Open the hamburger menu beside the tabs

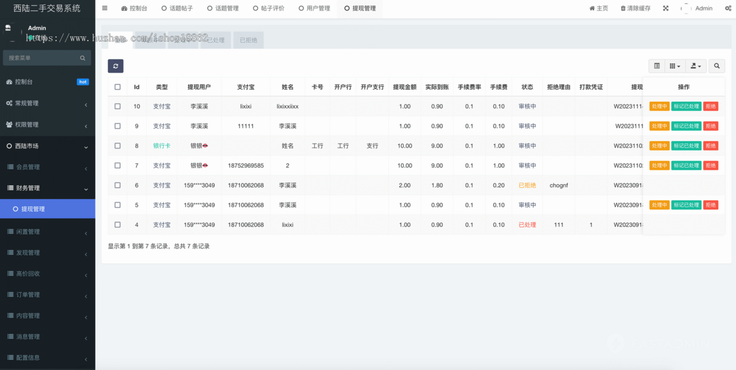tap(104, 8)
